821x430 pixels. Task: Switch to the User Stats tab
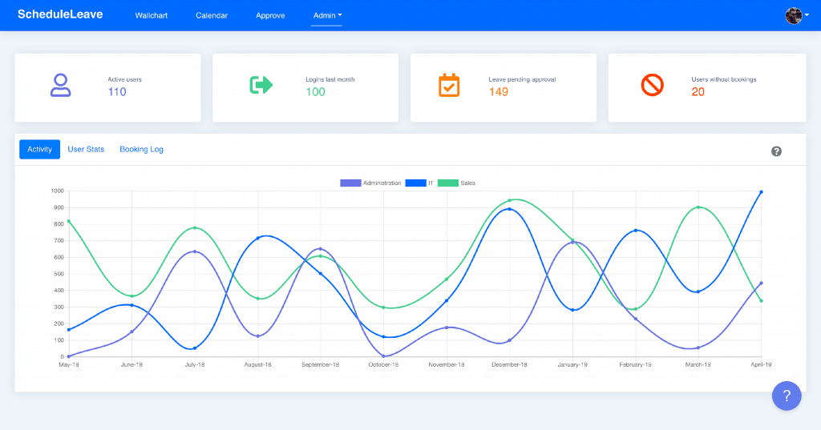[86, 149]
